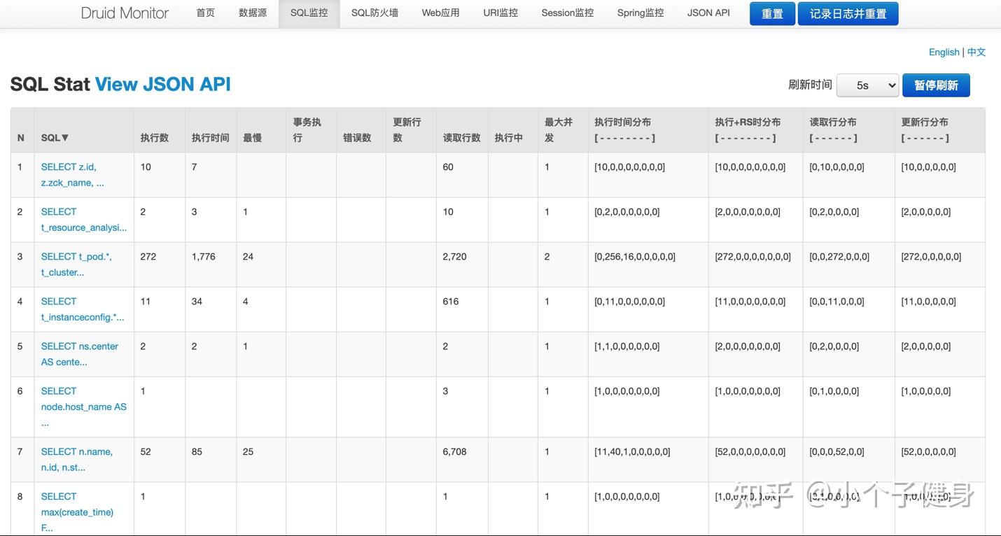Click execution time value 1,776
Screen dimensions: 1001x536
(x=204, y=257)
